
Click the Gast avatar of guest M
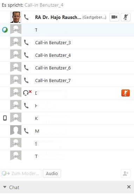16,130
